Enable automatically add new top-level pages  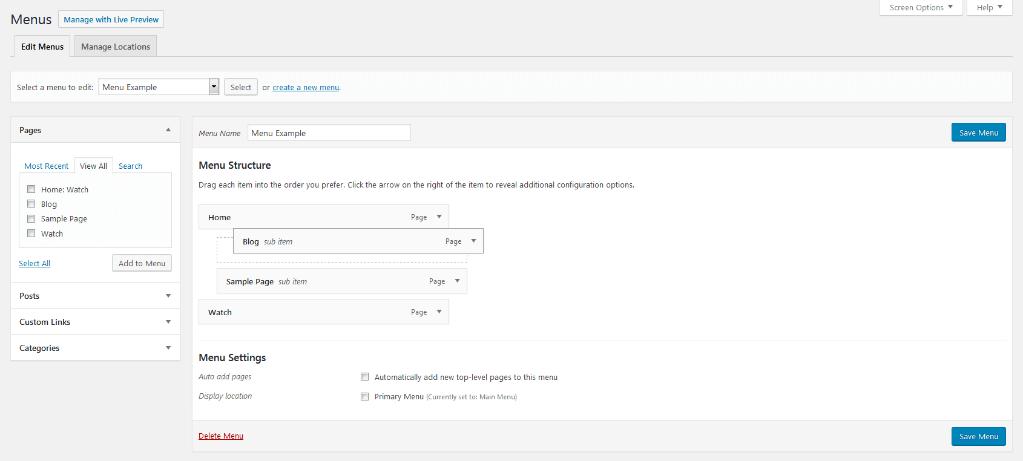pos(365,377)
